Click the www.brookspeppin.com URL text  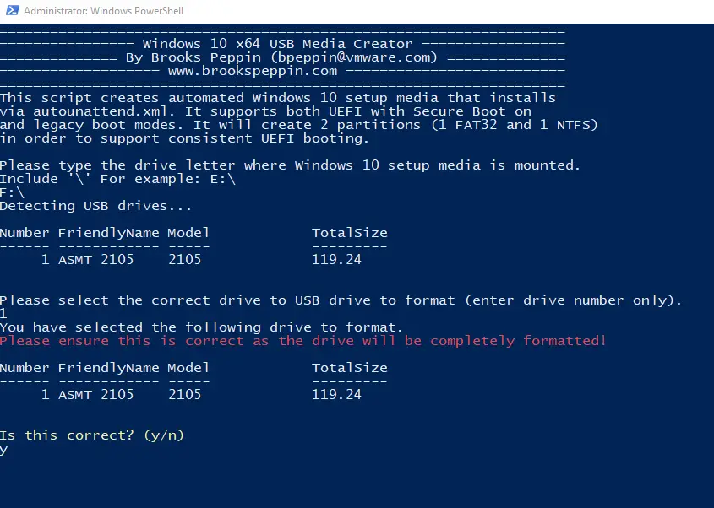(x=253, y=71)
